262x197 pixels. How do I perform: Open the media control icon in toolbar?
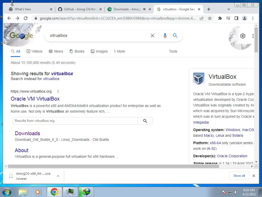pyautogui.click(x=228, y=18)
